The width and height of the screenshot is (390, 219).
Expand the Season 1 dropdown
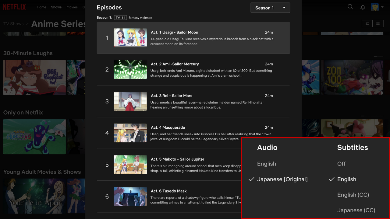pyautogui.click(x=270, y=8)
